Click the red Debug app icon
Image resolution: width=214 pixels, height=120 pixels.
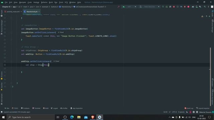[174, 7]
